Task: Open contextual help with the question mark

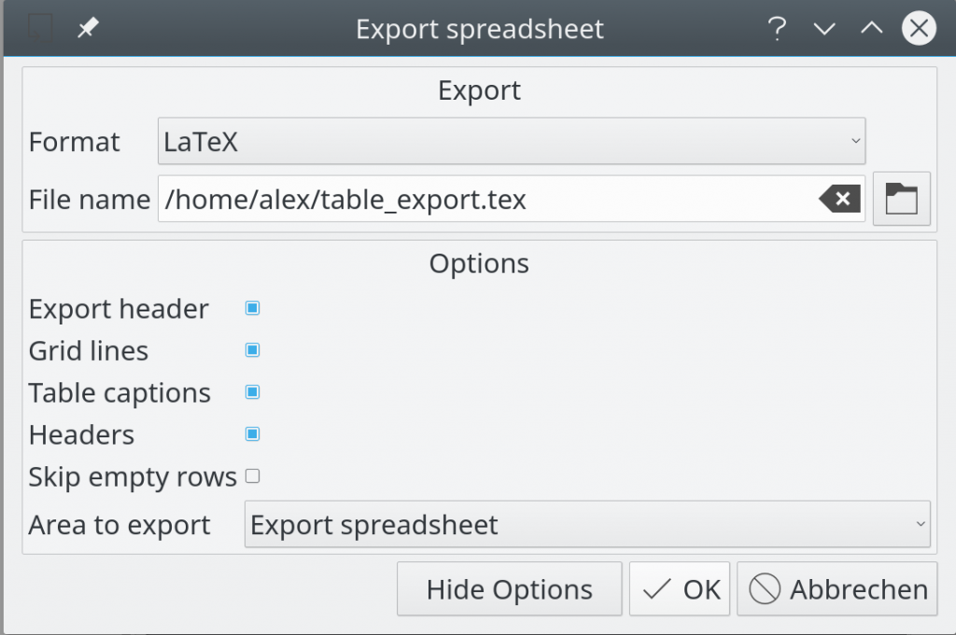Action: [777, 29]
